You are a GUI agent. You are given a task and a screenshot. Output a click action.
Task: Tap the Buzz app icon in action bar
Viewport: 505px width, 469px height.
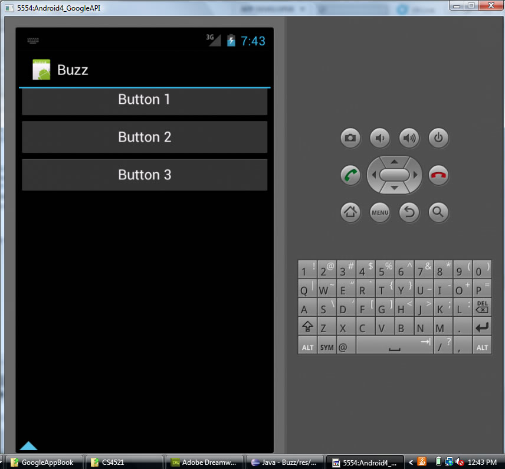click(41, 70)
